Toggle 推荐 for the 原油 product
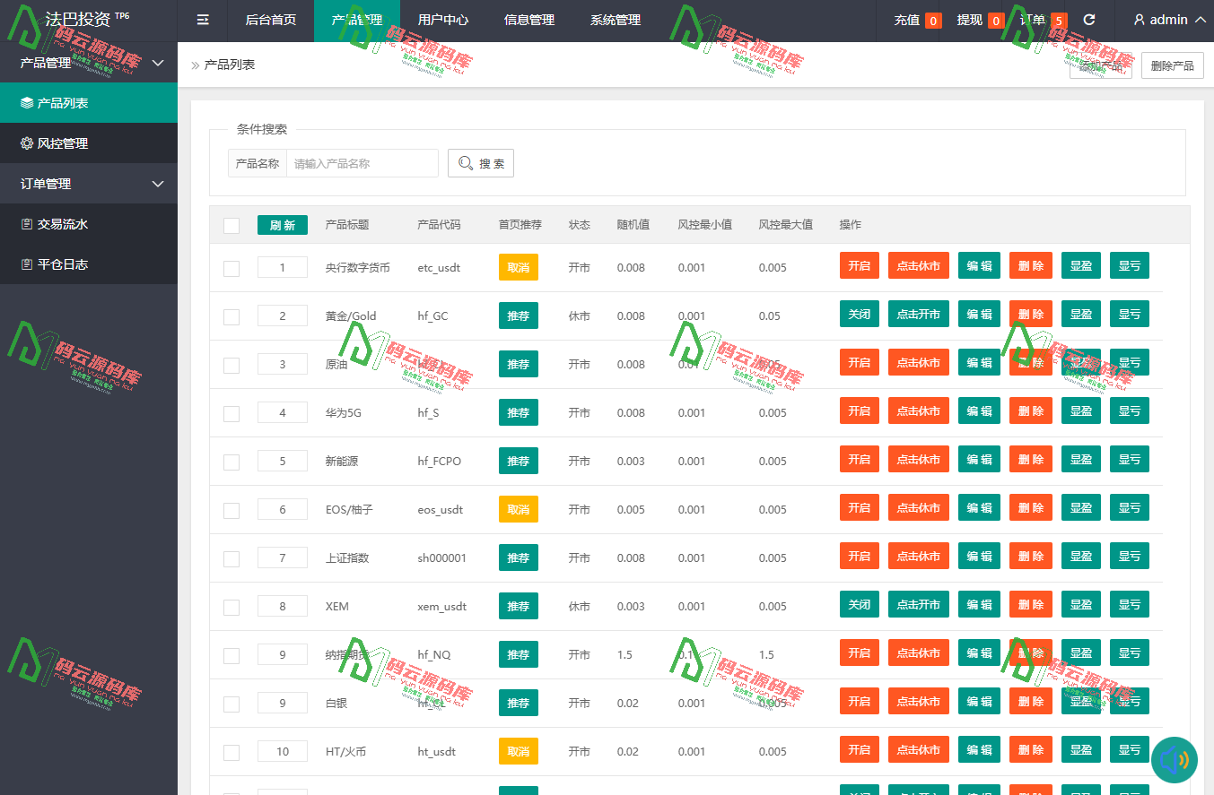This screenshot has height=795, width=1214. (x=518, y=364)
